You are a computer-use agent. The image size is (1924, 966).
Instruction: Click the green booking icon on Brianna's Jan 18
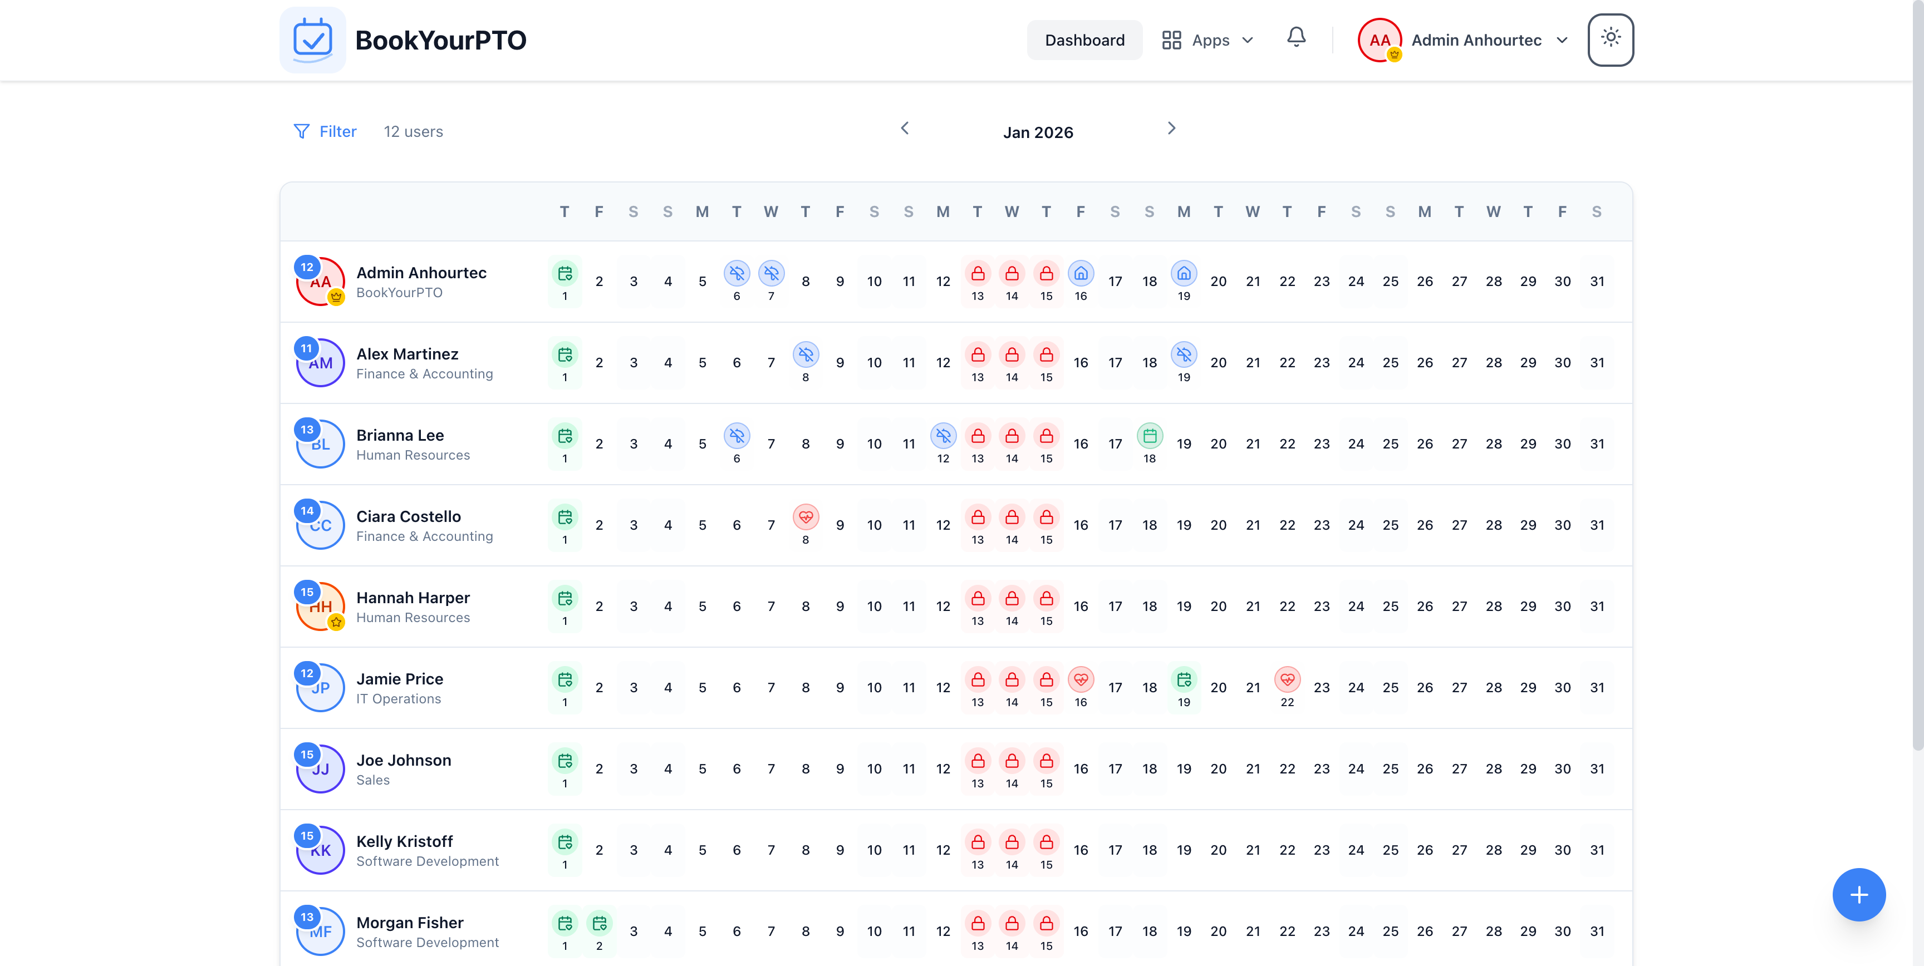(x=1150, y=436)
